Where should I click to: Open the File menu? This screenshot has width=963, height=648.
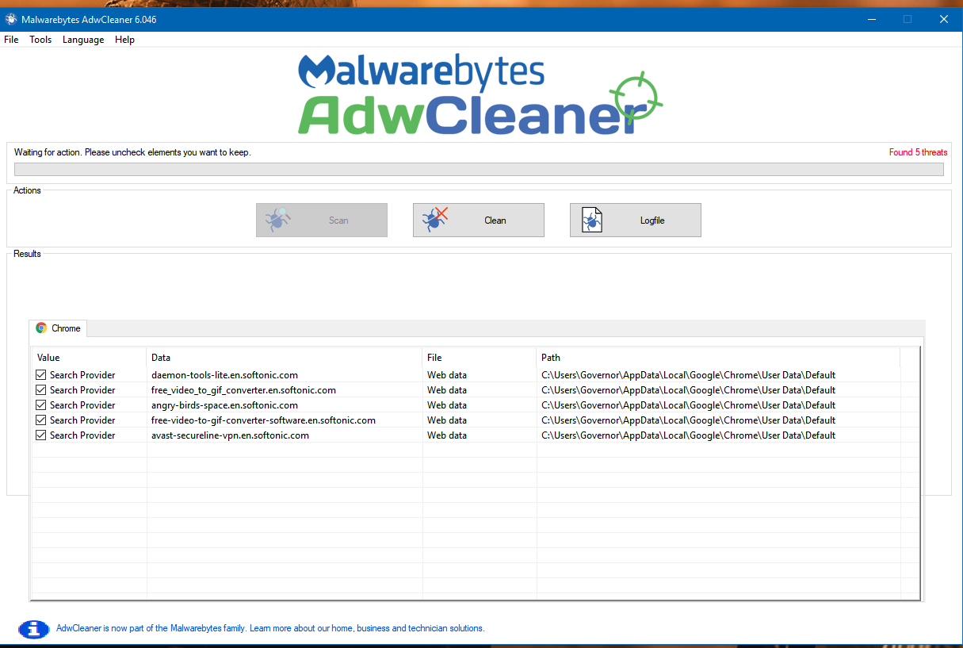(11, 40)
